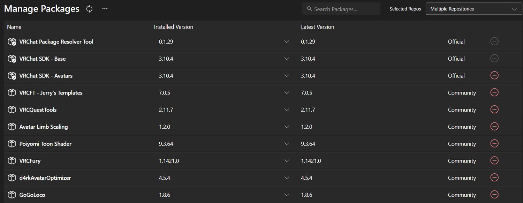523x203 pixels.
Task: Click VRChat Package Resolver Tool package icon
Action: click(12, 42)
